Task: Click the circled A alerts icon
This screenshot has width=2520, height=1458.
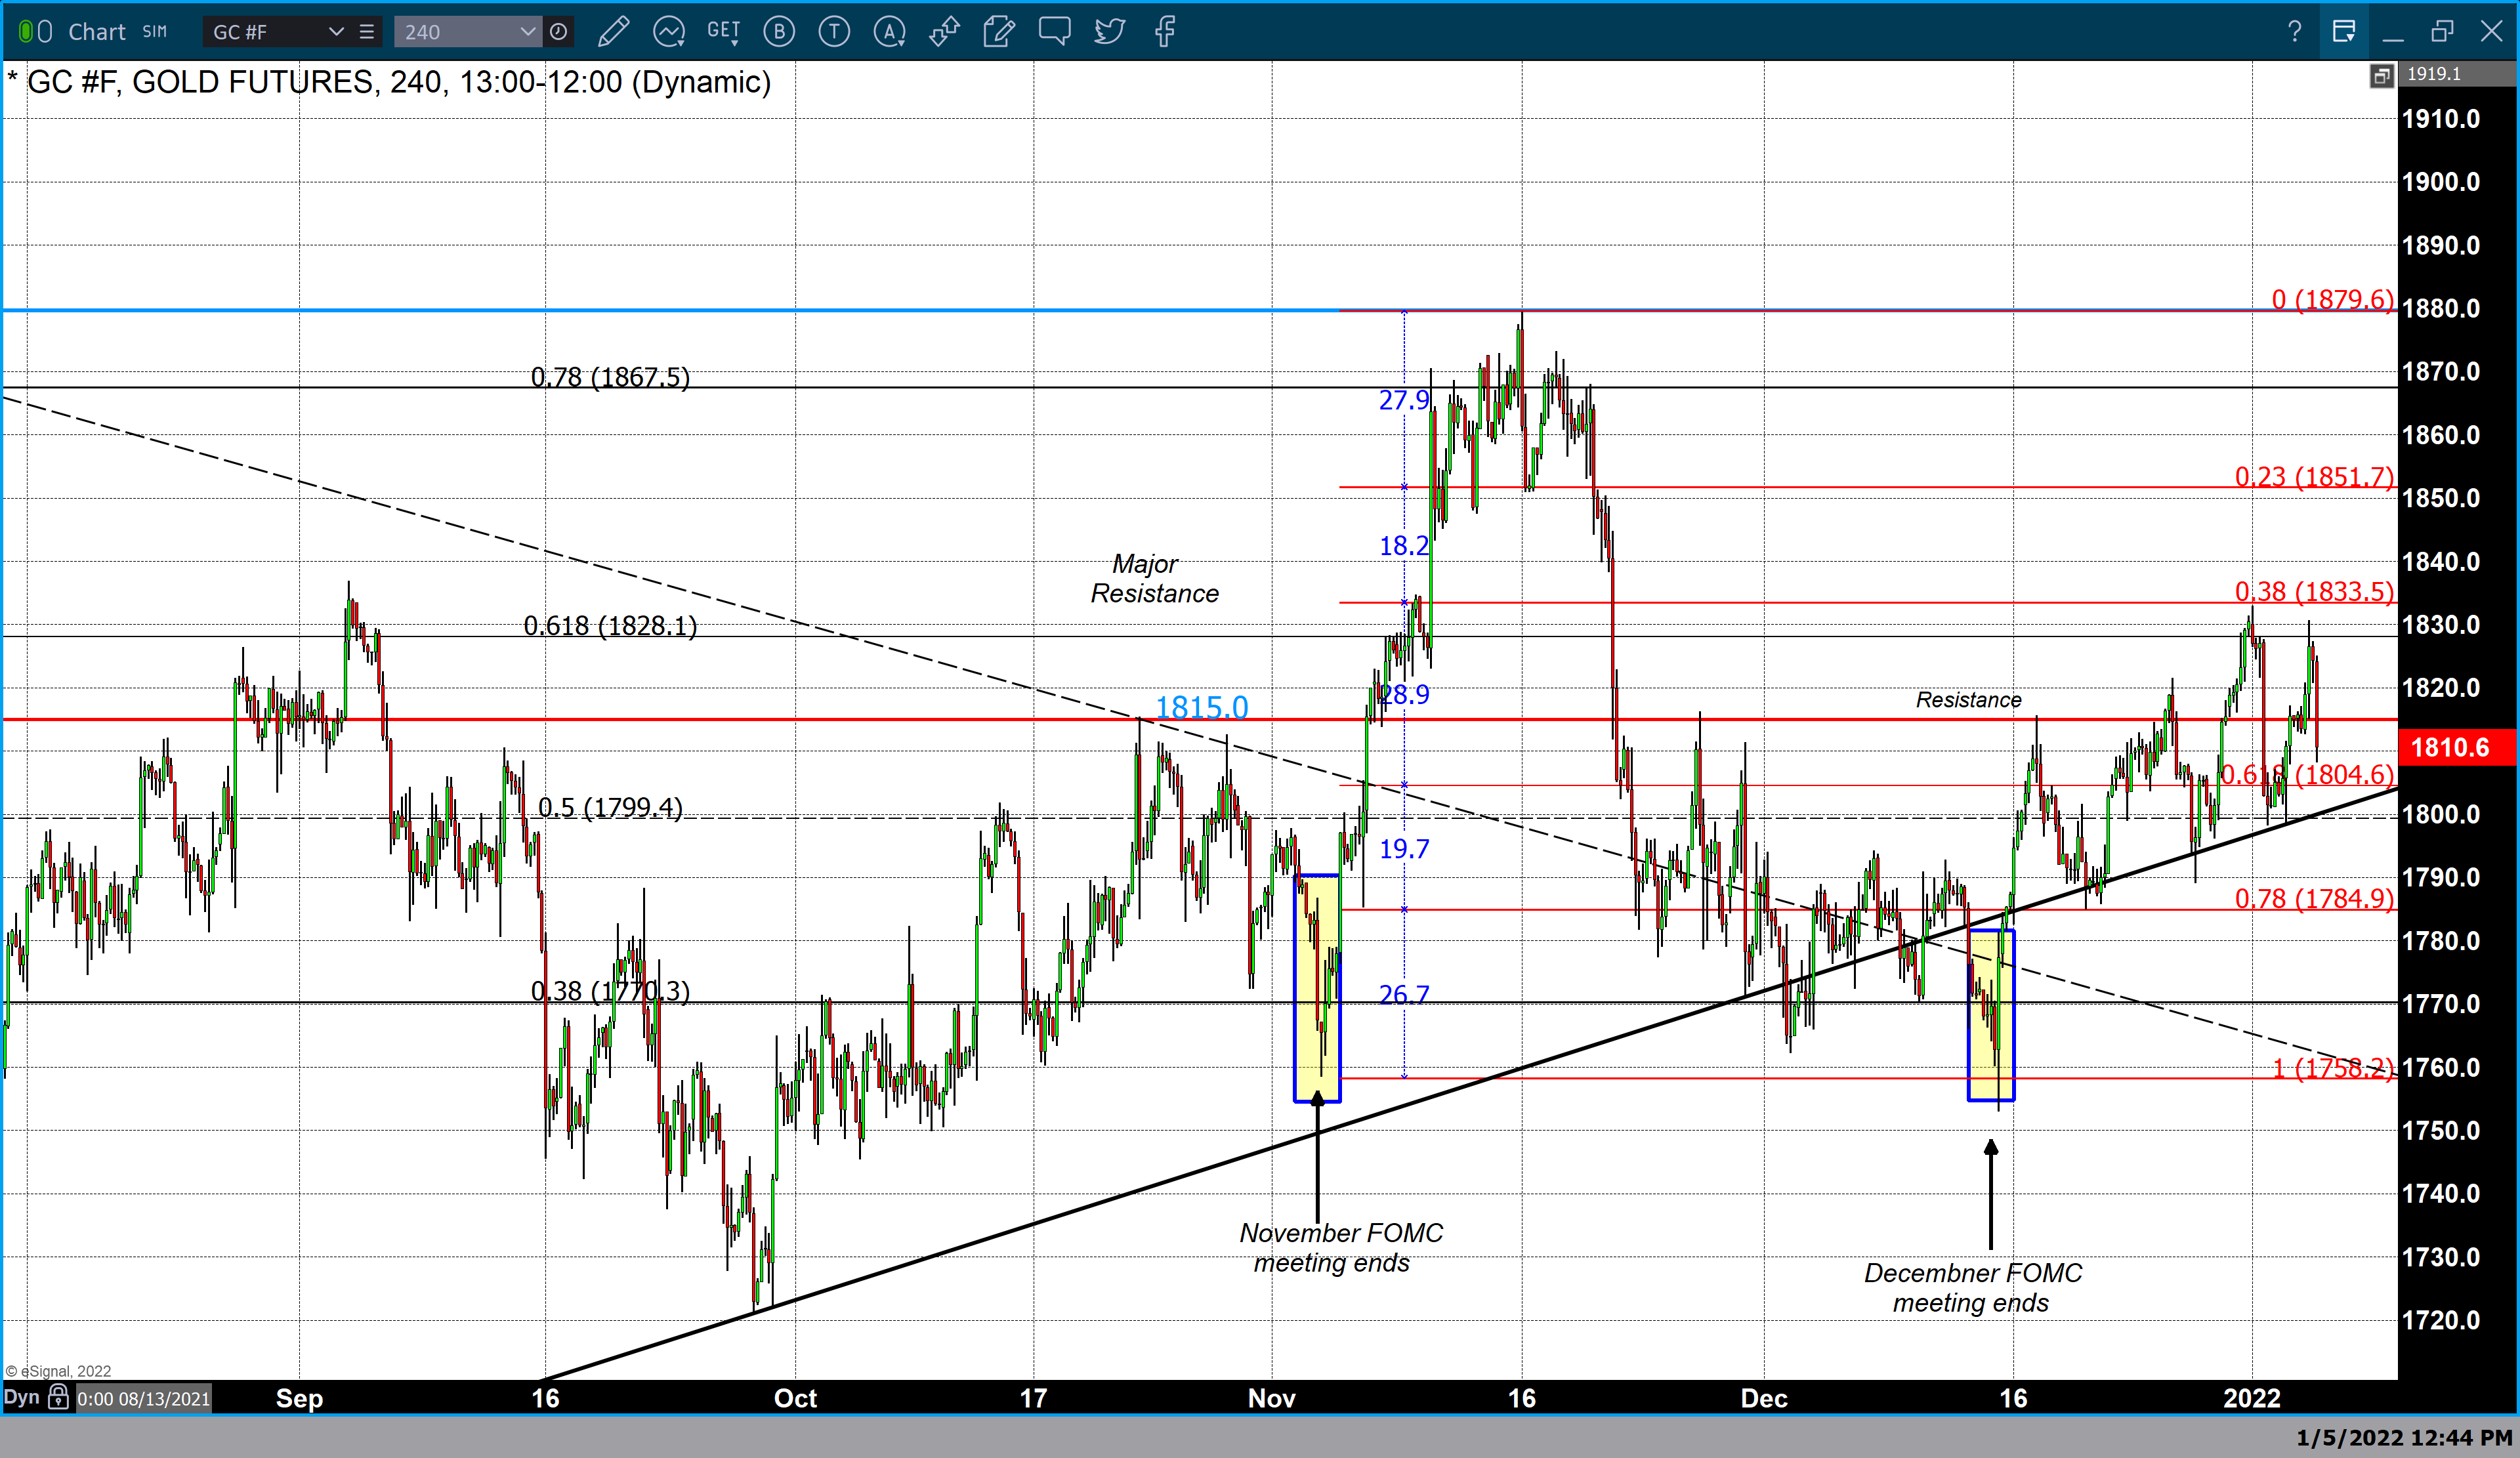Action: tap(889, 32)
